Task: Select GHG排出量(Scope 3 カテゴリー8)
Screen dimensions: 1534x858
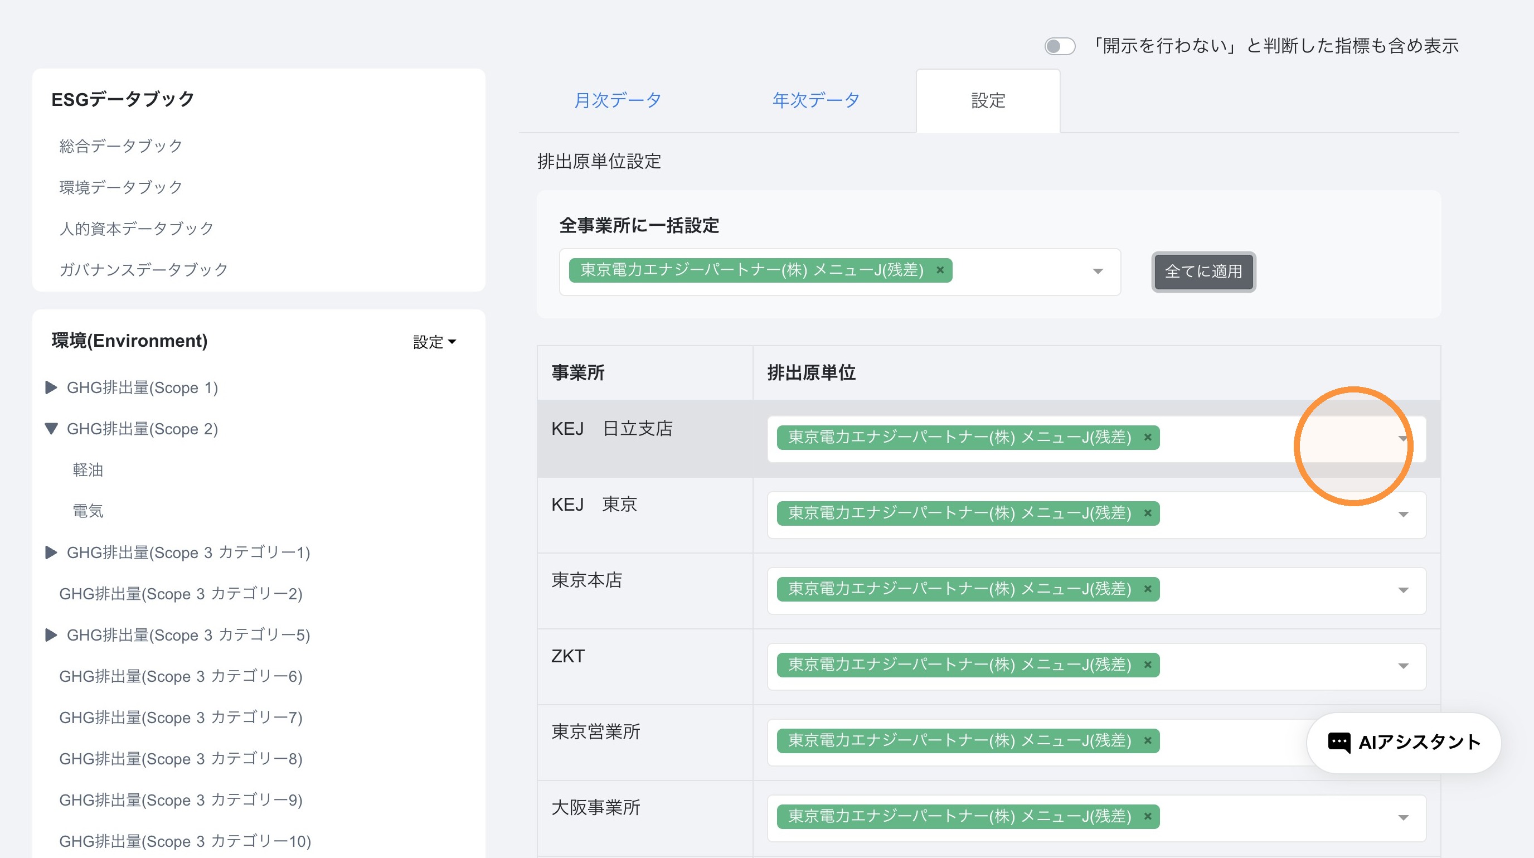Action: point(181,759)
